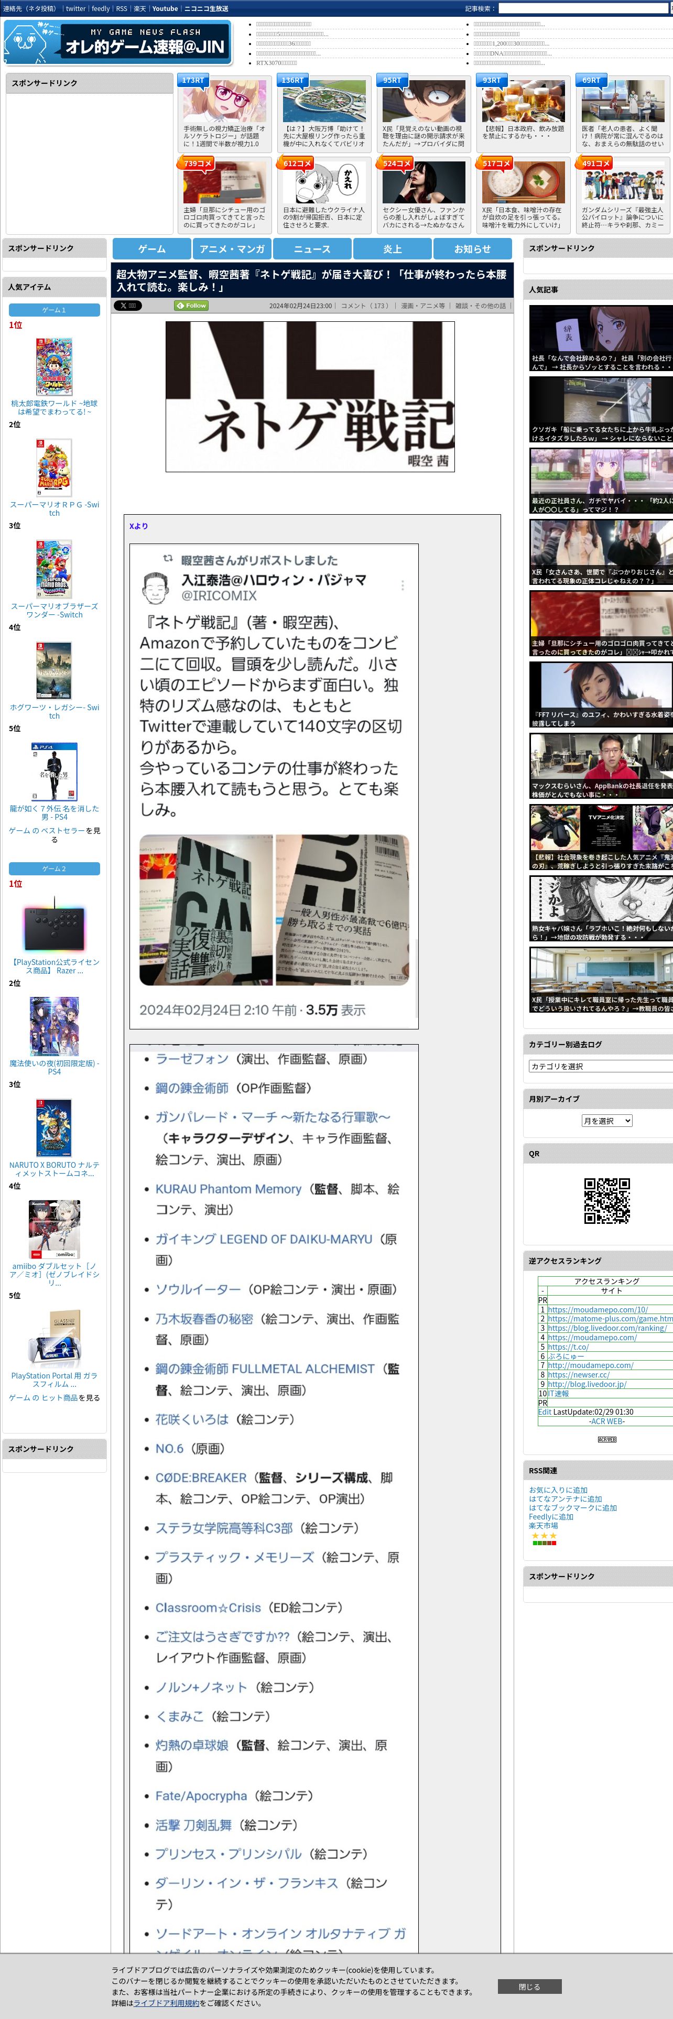Viewport: 673px width, 2019px height.
Task: Click the Xより source link
Action: 138,526
